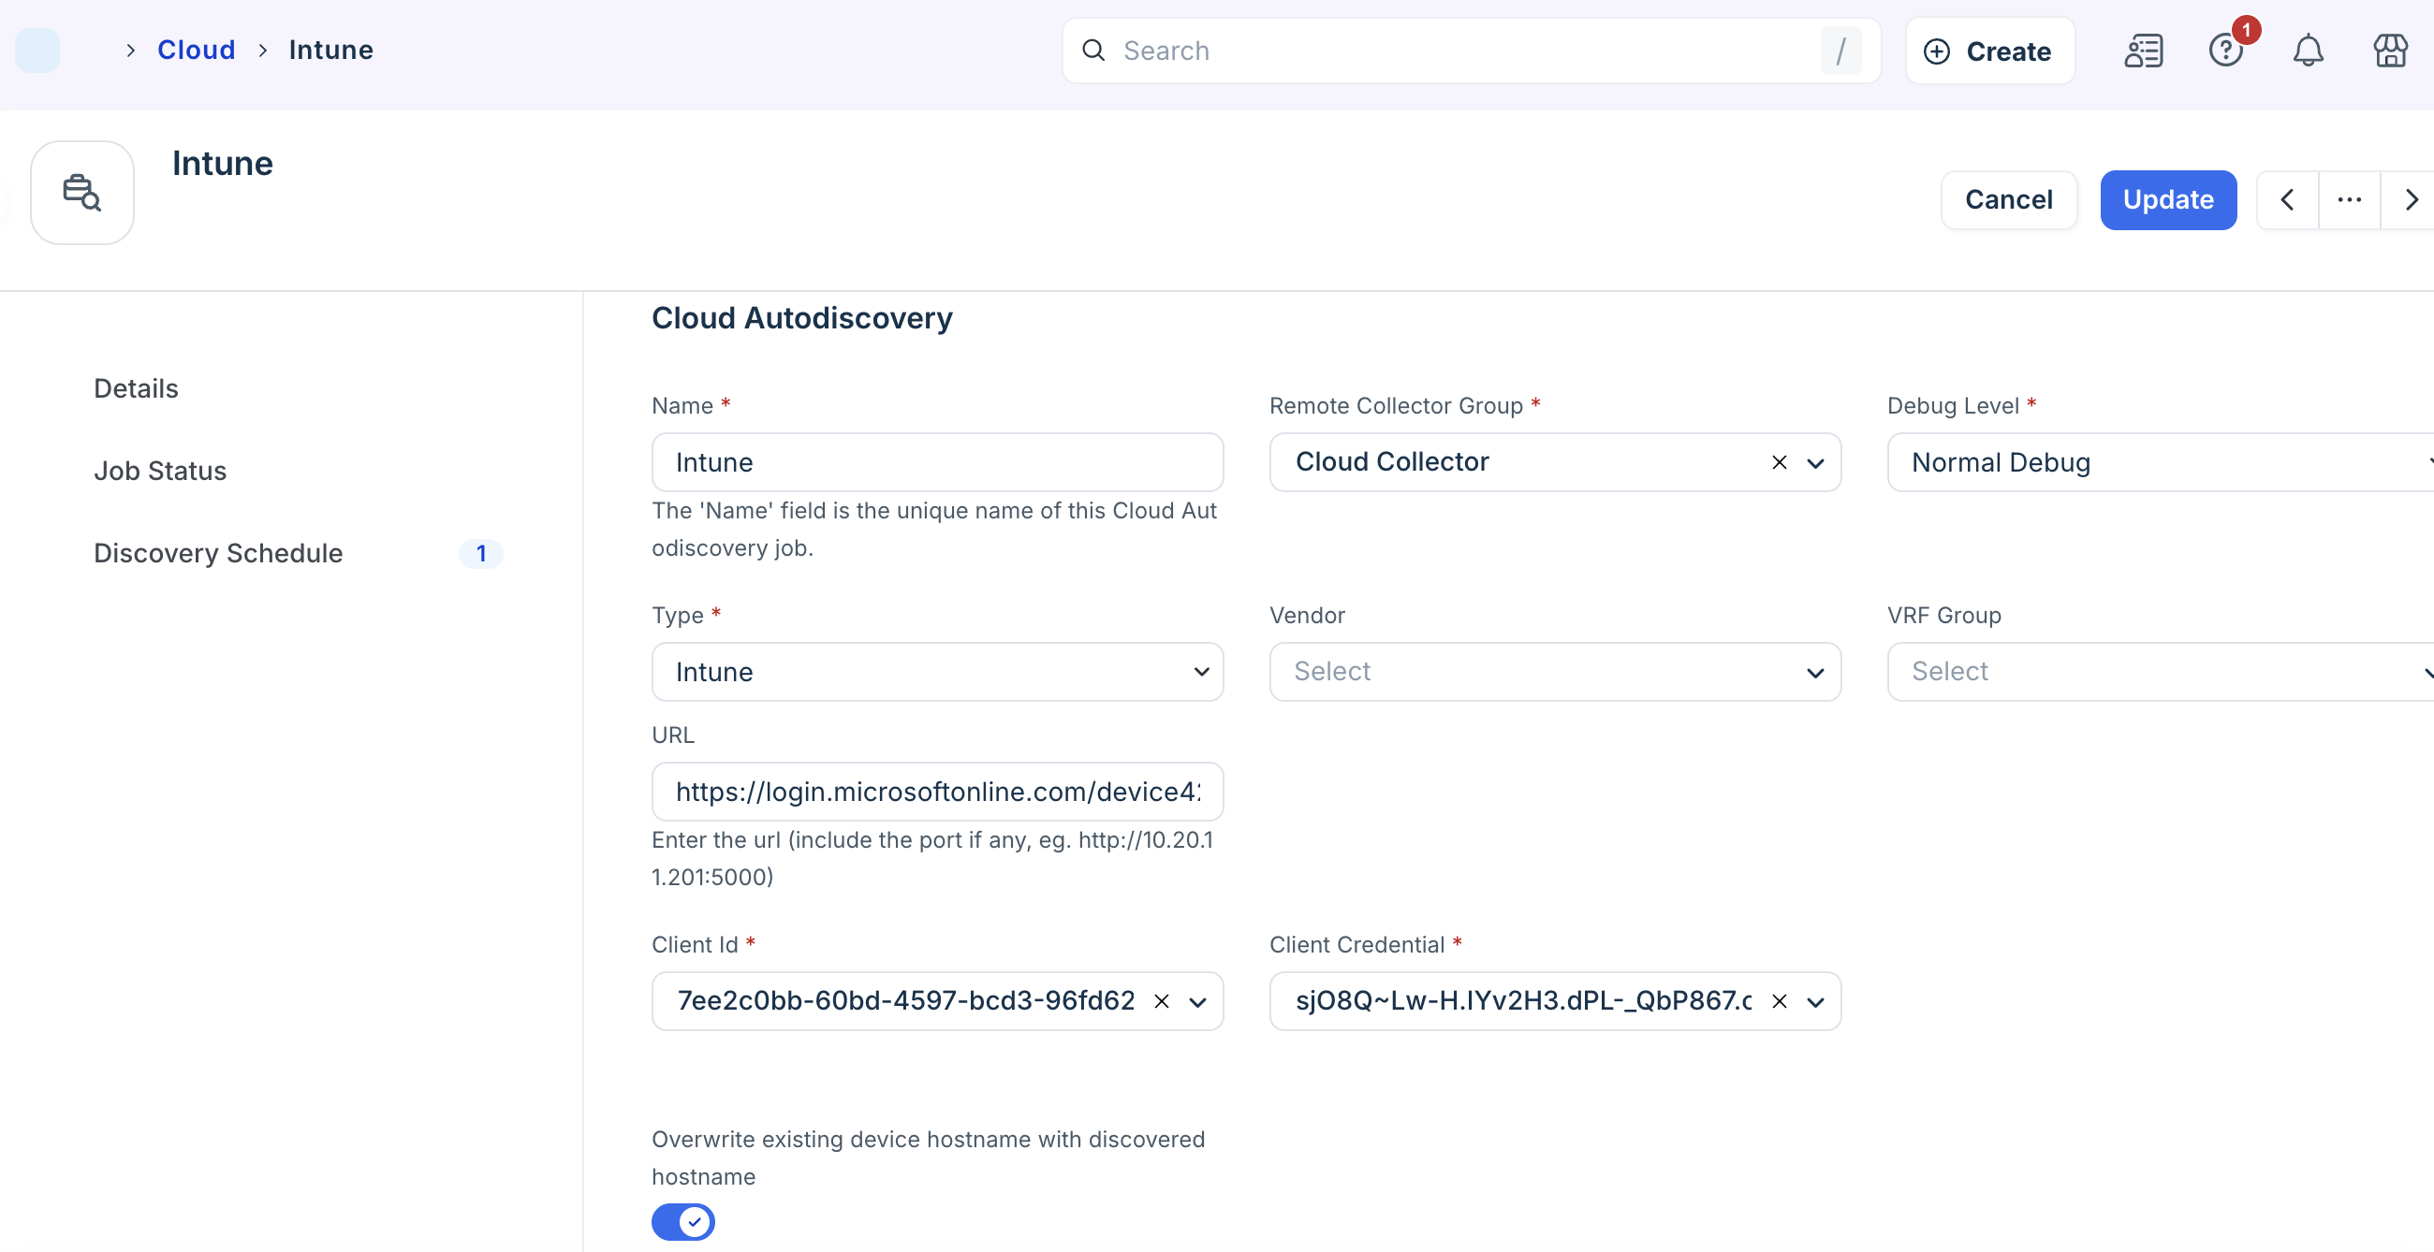Open the task list icon in header
This screenshot has width=2434, height=1252.
pos(2143,51)
